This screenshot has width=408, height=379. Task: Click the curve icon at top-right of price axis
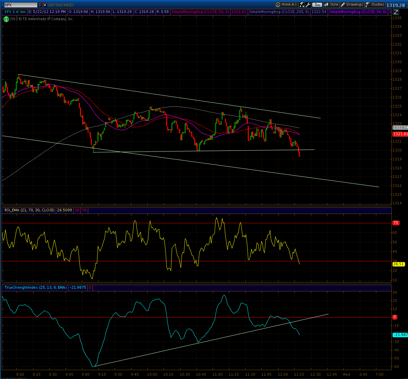395,12
